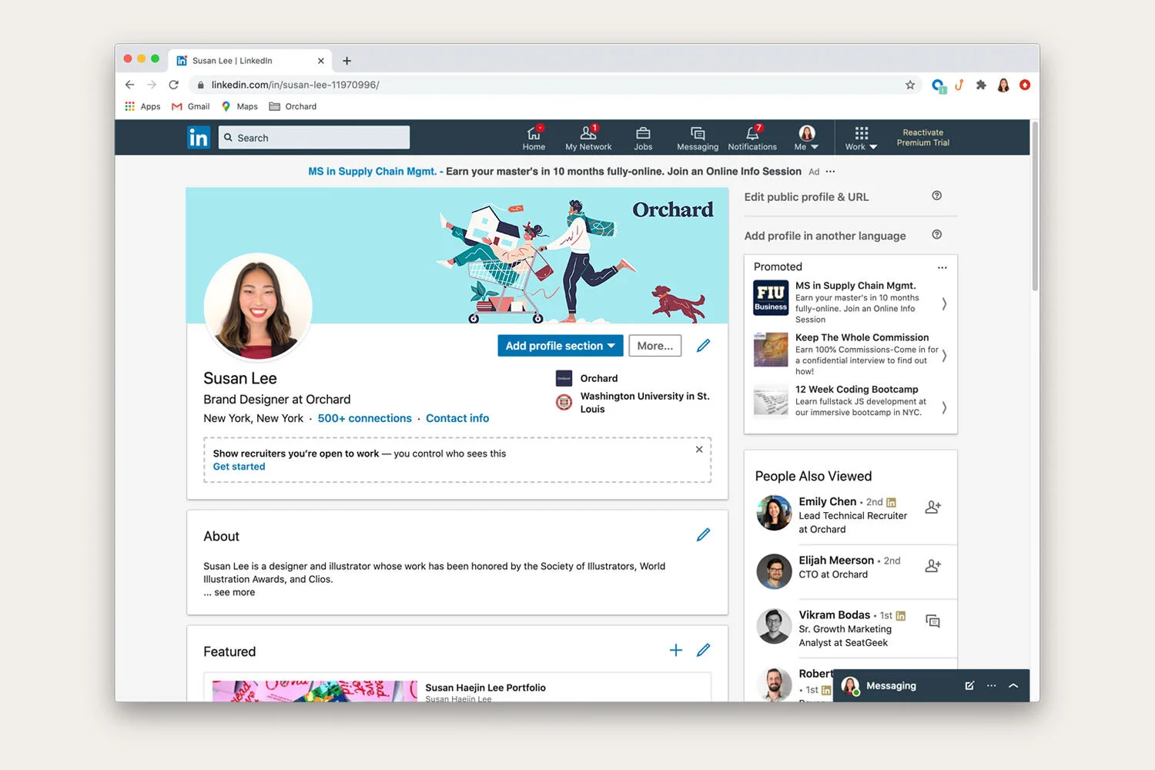Edit the Featured section pencil icon
Screen dimensions: 1155x770
[703, 651]
